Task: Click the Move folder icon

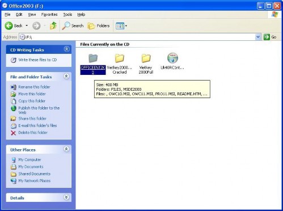Action: pos(14,94)
